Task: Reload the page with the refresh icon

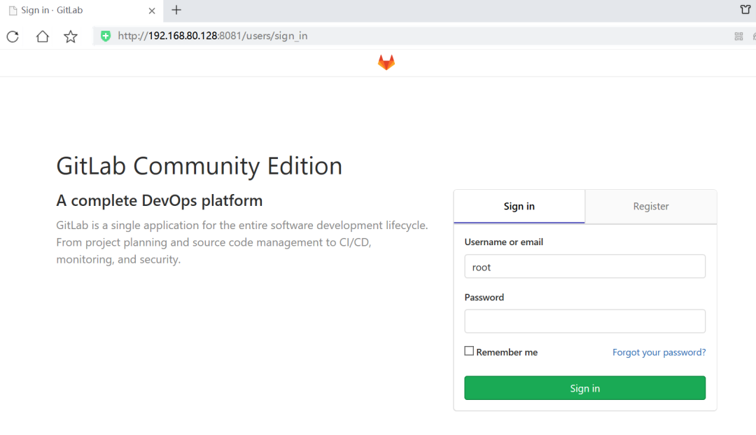Action: [13, 36]
